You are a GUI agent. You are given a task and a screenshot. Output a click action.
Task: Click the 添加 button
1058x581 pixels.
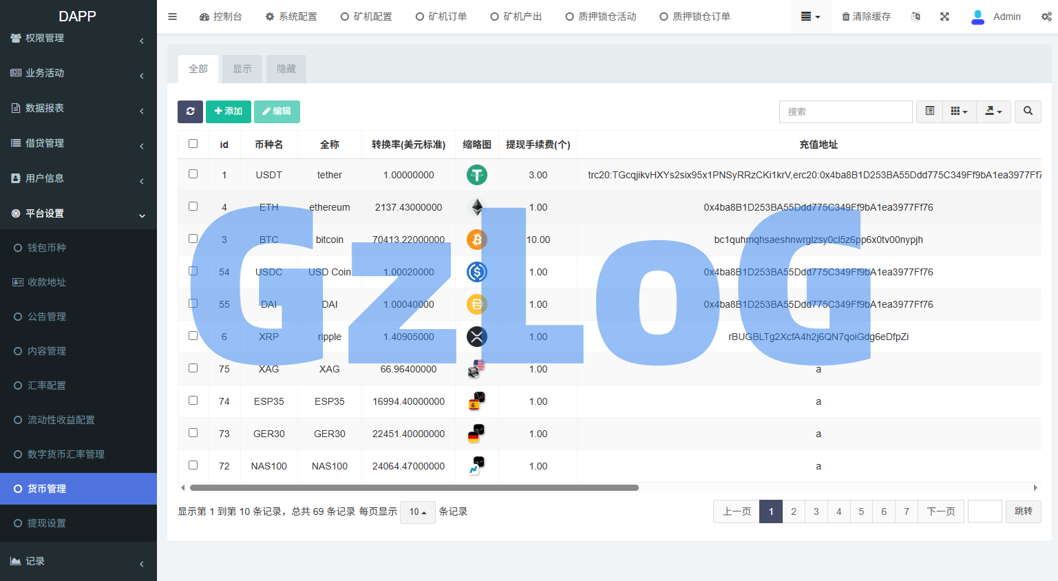point(229,111)
